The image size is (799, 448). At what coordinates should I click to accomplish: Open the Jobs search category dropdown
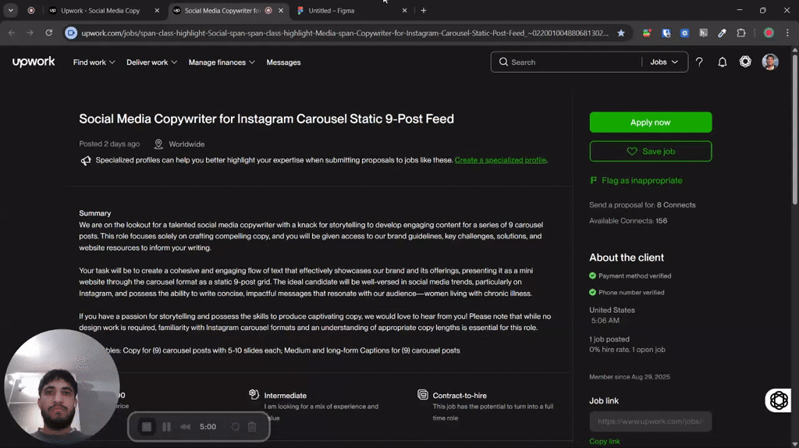(x=664, y=62)
